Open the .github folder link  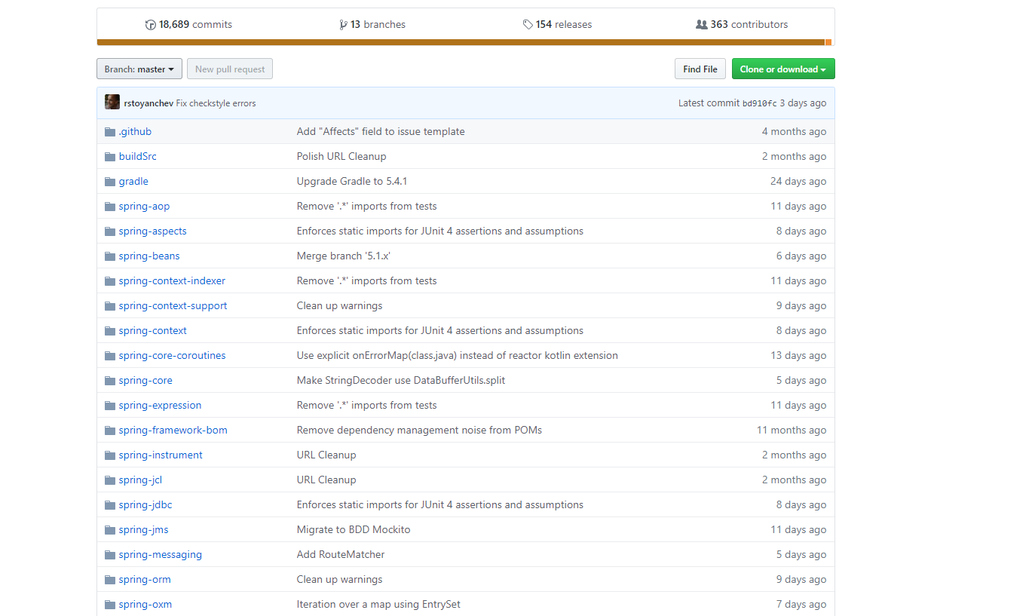tap(135, 132)
